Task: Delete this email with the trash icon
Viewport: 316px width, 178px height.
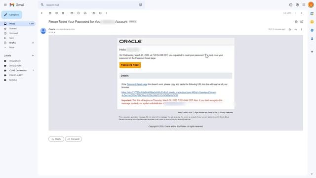Action: (63, 13)
